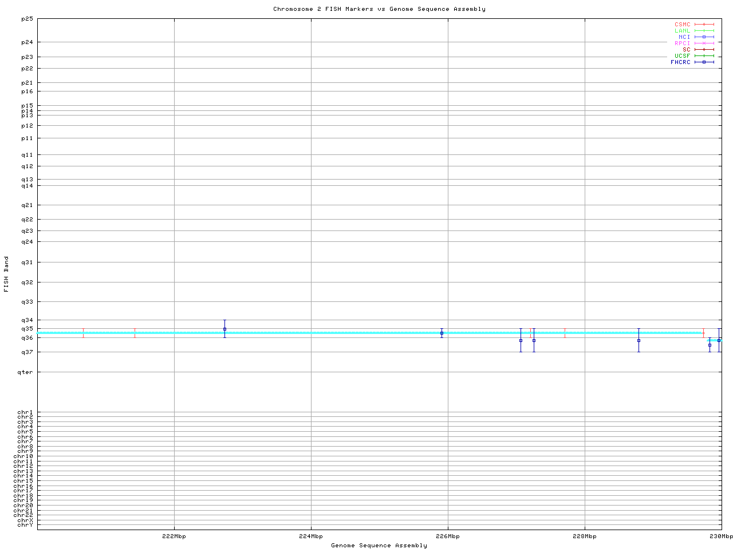Click the LANL legend label
Image resolution: width=733 pixels, height=549 pixels.
pyautogui.click(x=682, y=31)
